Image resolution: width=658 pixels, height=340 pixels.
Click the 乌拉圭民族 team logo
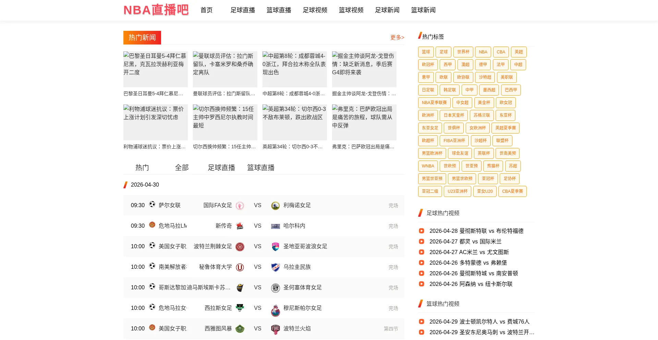tap(275, 267)
